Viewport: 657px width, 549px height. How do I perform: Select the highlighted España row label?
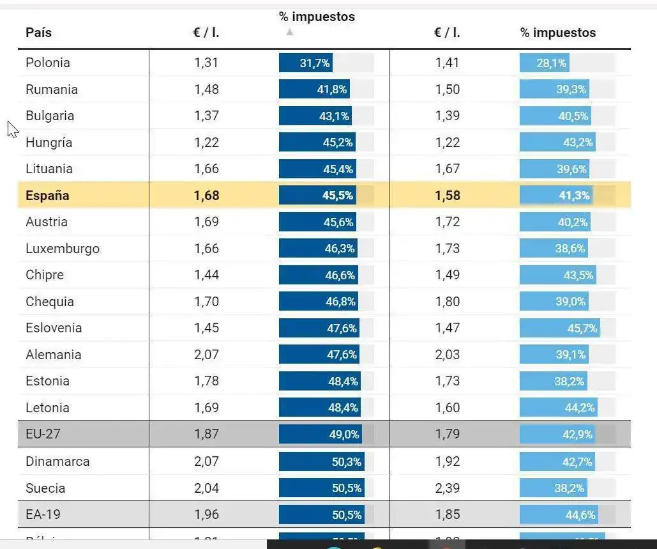tap(47, 196)
